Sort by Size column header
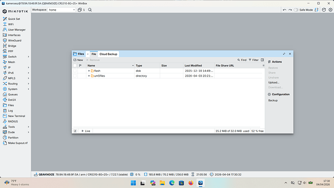Screen dimensions: 334x188 click(x=171, y=65)
